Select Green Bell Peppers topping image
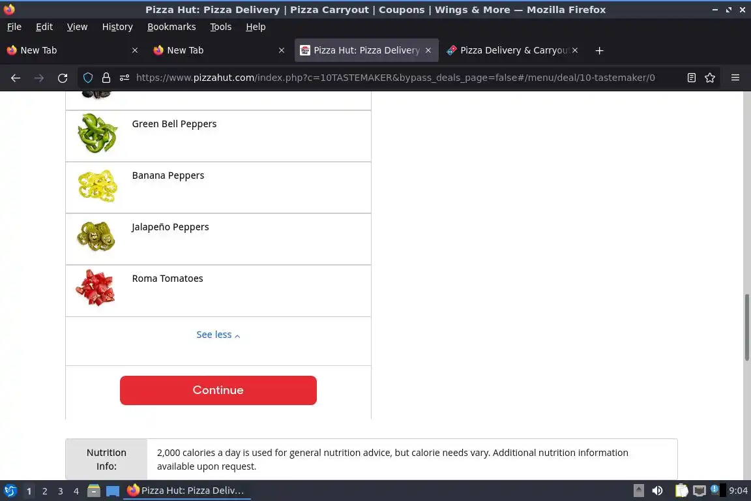Screen dimensions: 751x501 (x=97, y=133)
